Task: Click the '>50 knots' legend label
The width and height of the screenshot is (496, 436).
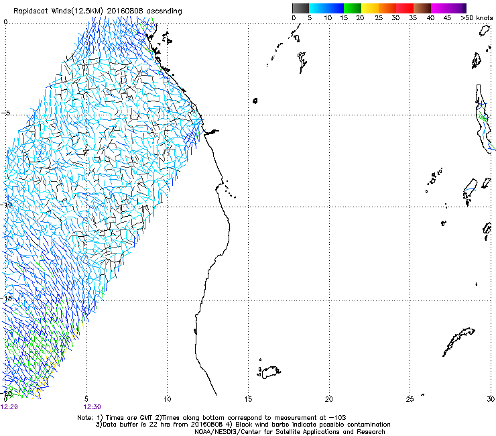Action: pyautogui.click(x=477, y=18)
